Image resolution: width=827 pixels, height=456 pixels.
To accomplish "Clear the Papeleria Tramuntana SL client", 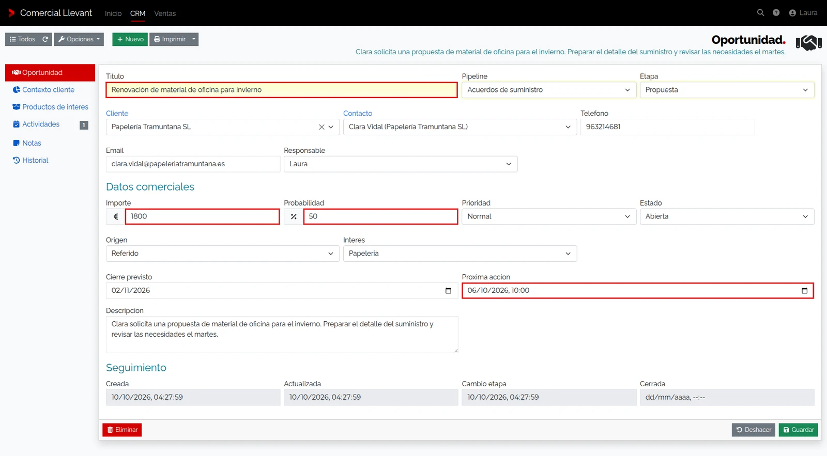I will 321,127.
